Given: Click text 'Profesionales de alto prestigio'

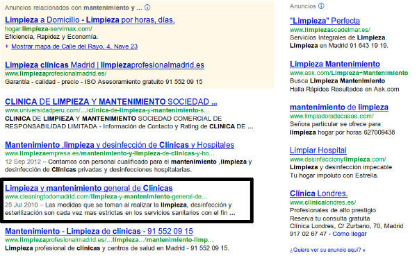Looking at the screenshot, I should coord(333,210).
